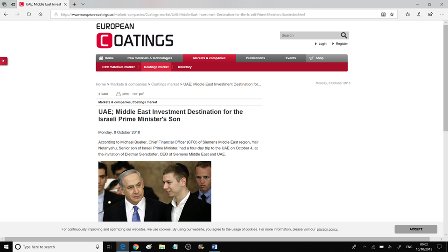Click the add notes pen icon

click(x=419, y=14)
